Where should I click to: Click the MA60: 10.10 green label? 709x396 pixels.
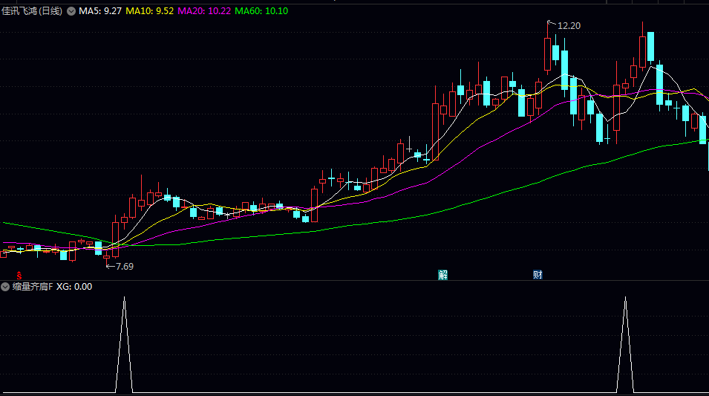tap(261, 11)
